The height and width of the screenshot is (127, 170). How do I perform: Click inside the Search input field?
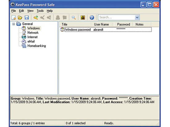point(117,17)
